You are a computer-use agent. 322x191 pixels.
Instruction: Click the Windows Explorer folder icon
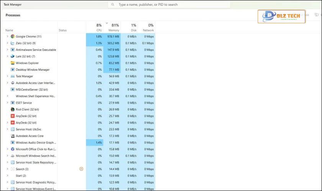[x=13, y=63]
